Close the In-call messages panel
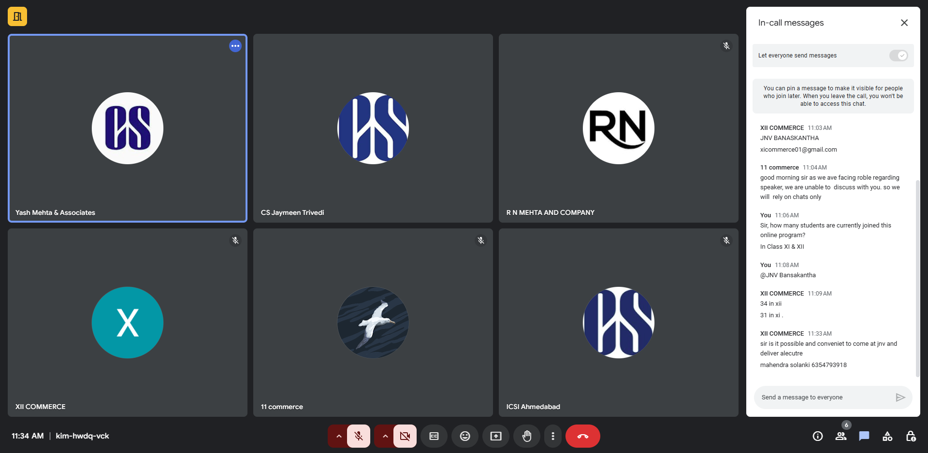This screenshot has width=928, height=453. tap(904, 23)
